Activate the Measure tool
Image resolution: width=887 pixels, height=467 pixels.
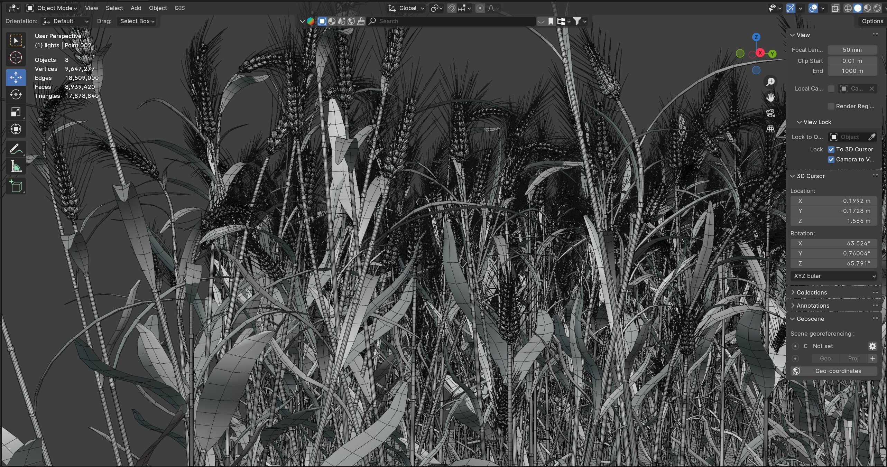(x=16, y=167)
